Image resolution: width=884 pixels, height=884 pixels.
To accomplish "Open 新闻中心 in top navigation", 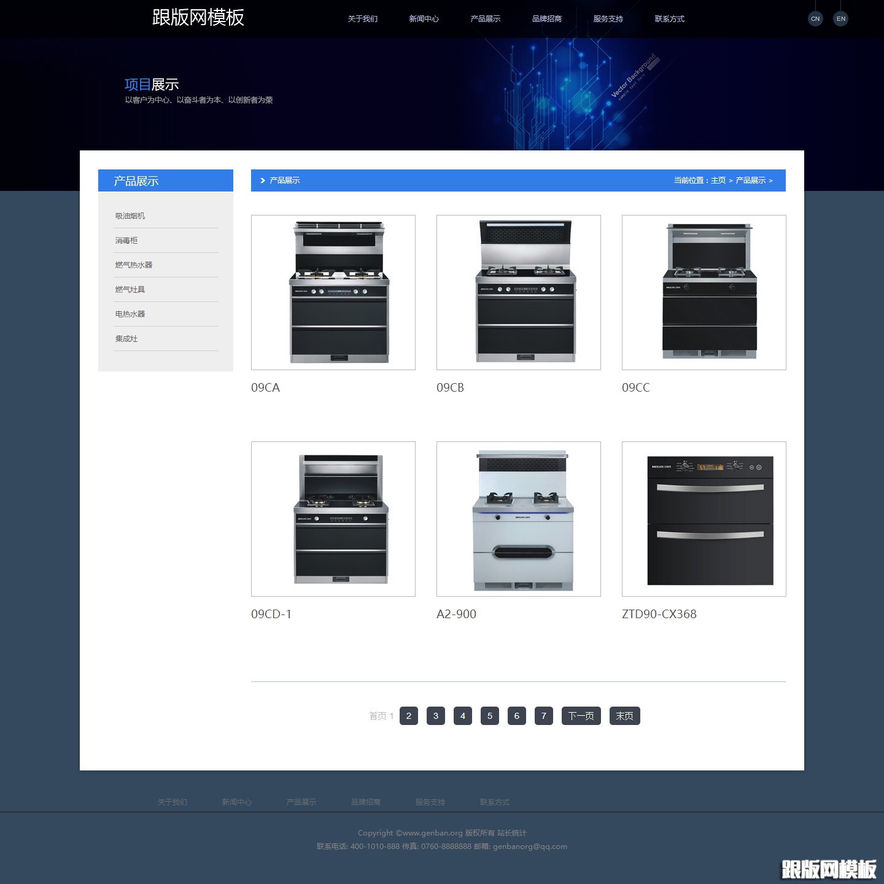I will coord(424,19).
